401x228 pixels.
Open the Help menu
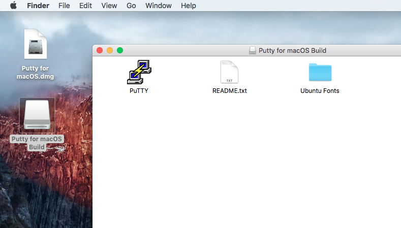pos(188,6)
